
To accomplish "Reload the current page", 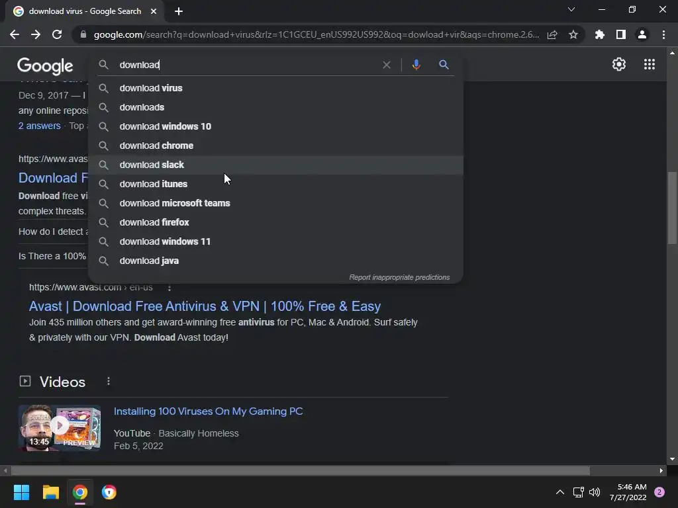I will [x=57, y=34].
